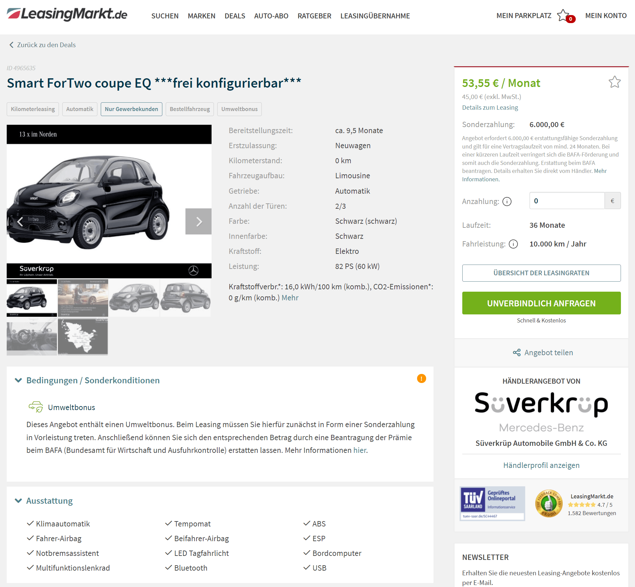Collapse the Bedingungen / Sonderkonditionen section
Screen dimensions: 635x587
click(18, 380)
